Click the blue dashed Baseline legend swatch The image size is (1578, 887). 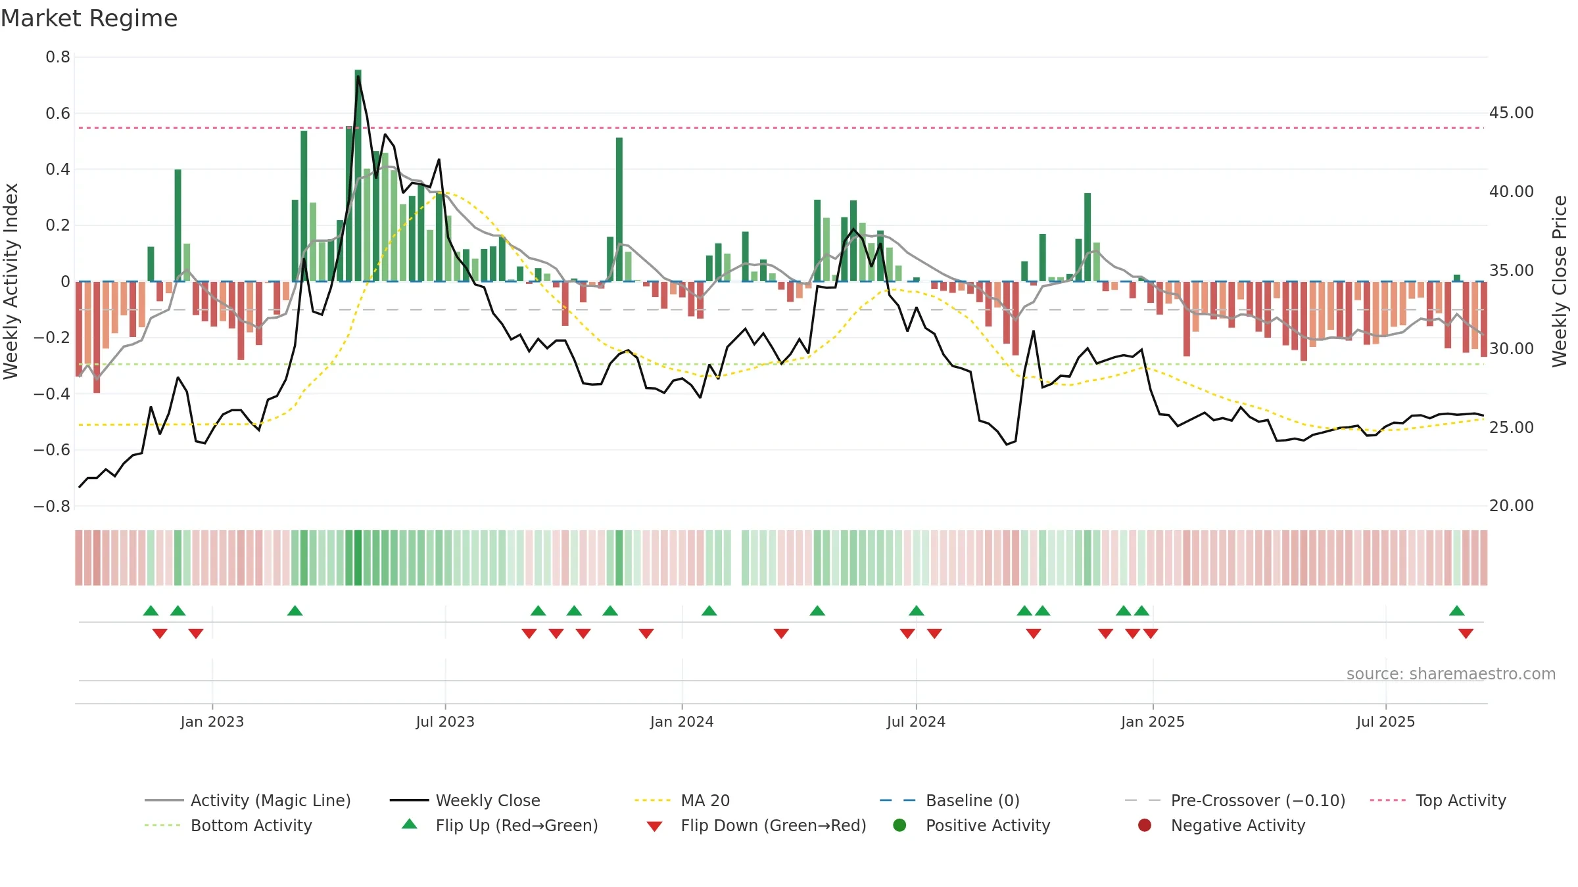click(897, 800)
